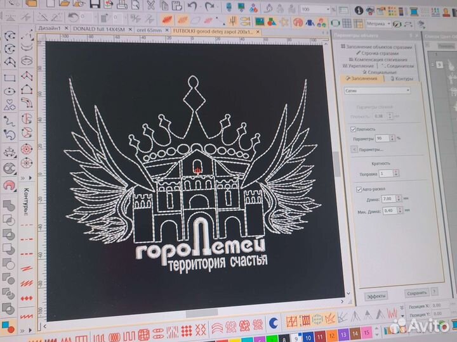Click the Open folder icon

(x=64, y=4)
